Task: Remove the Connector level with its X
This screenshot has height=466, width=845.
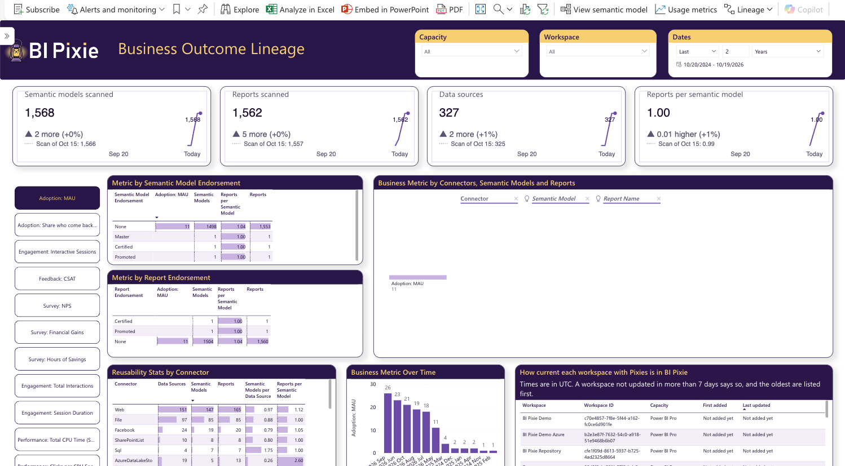Action: point(516,199)
